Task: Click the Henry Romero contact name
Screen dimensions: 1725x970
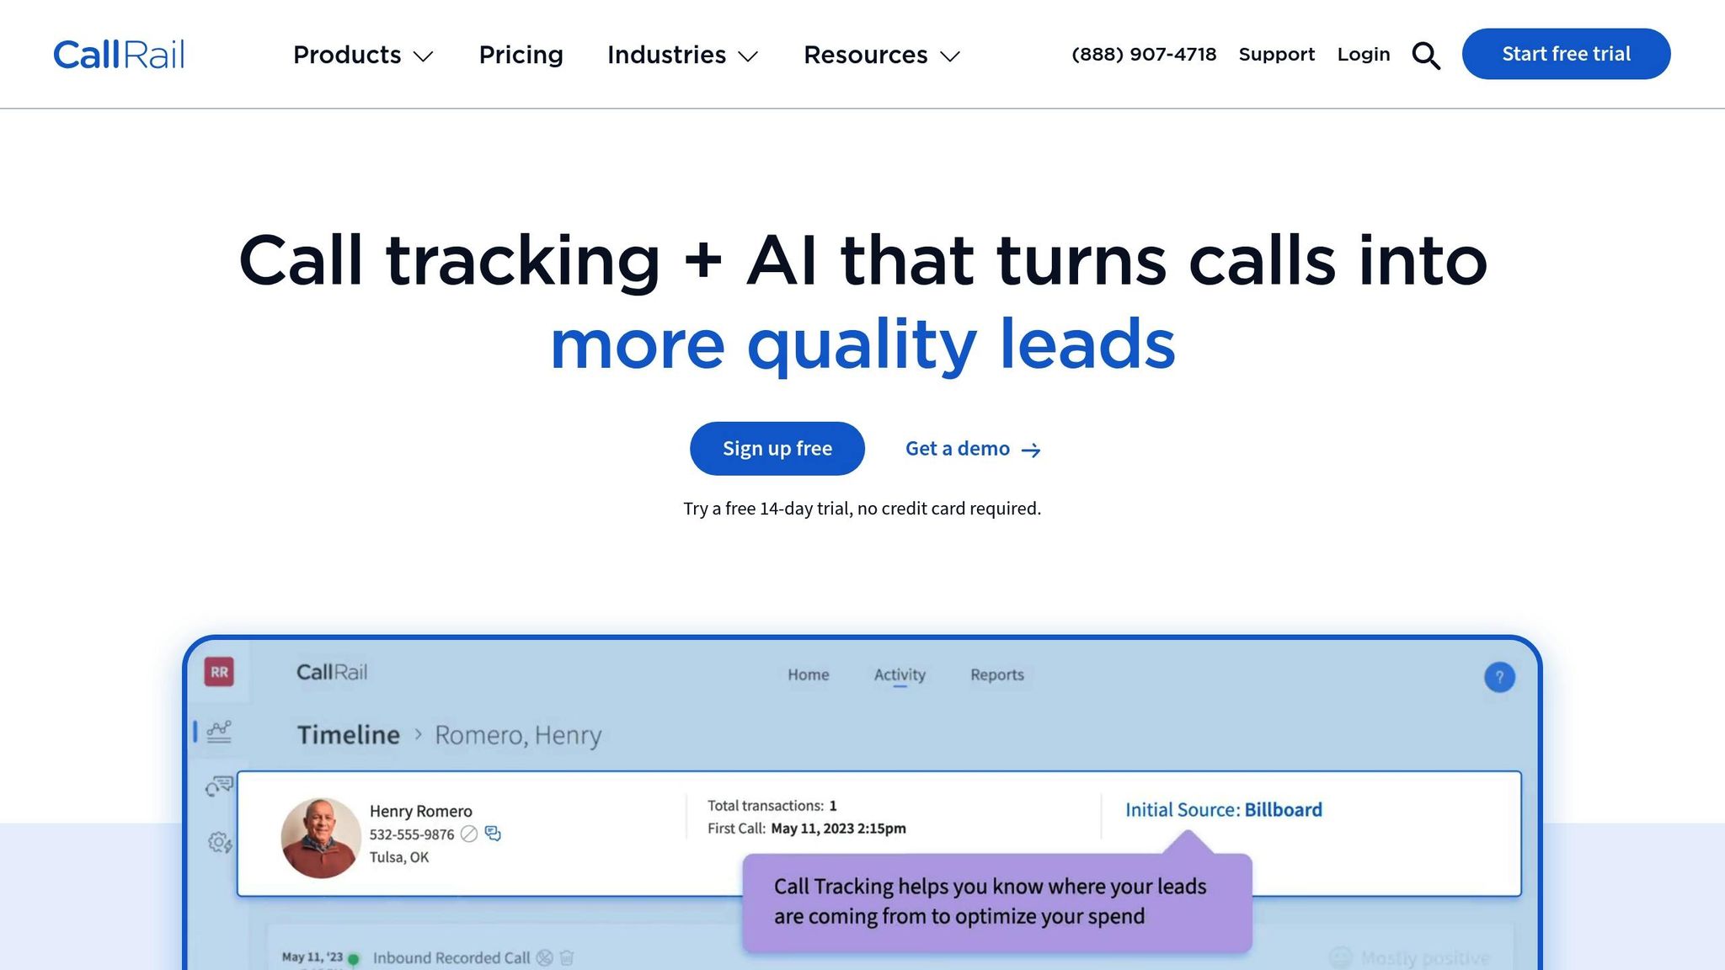Action: click(420, 811)
